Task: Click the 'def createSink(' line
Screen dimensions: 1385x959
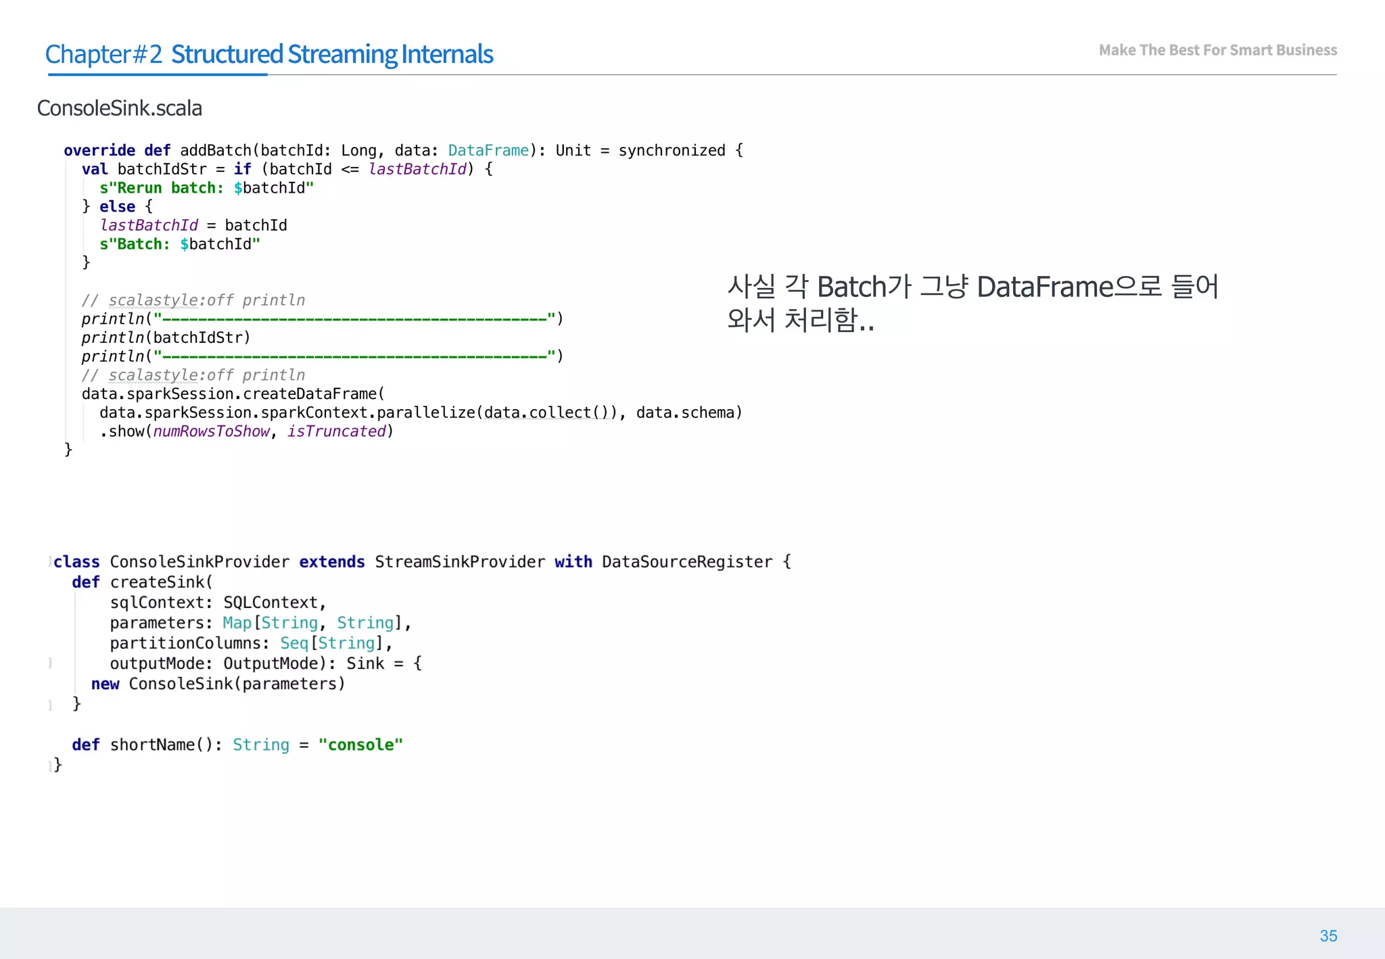Action: 143,582
